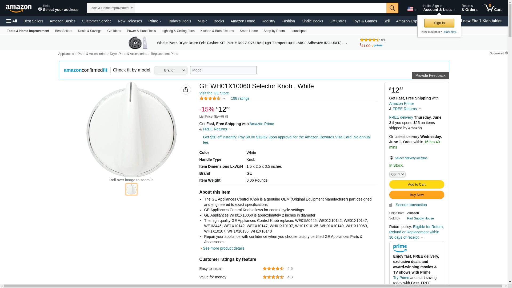Click the country flag selector
The width and height of the screenshot is (512, 288).
tap(412, 9)
